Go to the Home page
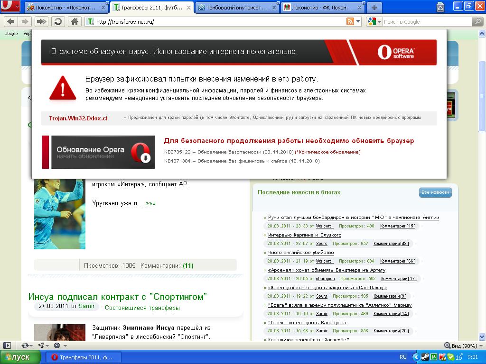 (x=75, y=22)
